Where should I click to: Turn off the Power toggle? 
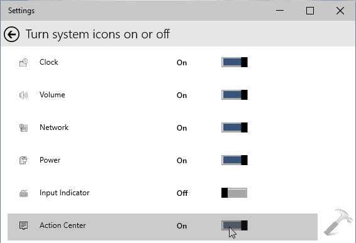point(235,160)
